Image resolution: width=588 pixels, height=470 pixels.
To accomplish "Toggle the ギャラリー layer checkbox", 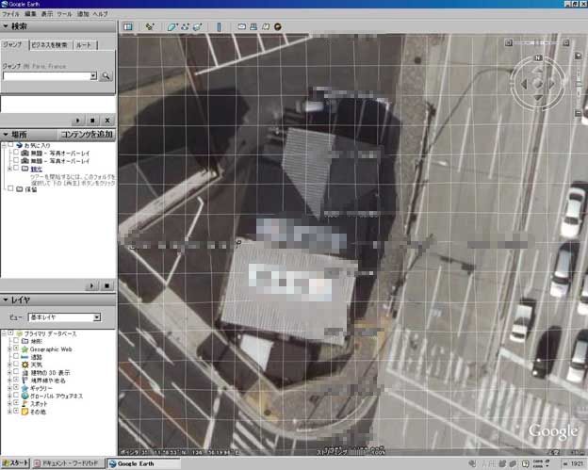I will coord(16,387).
